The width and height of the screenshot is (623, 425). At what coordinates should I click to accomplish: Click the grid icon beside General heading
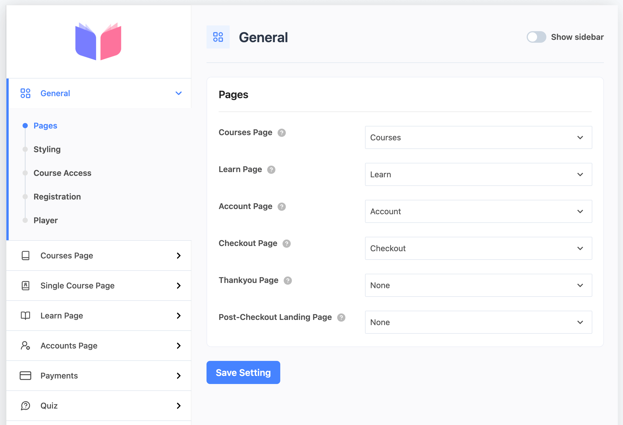pos(218,37)
